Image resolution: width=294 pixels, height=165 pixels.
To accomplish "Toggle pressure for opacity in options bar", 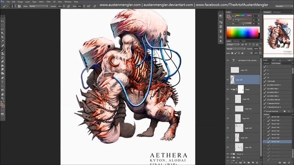I will (68, 6).
